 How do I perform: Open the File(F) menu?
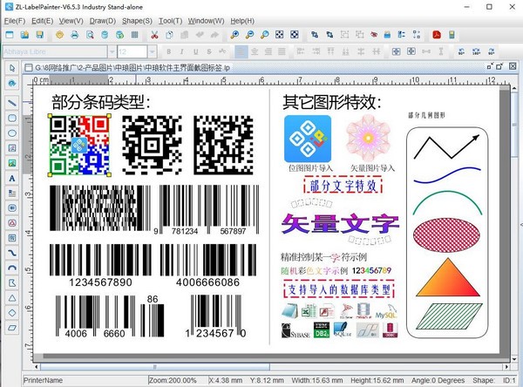[x=14, y=21]
